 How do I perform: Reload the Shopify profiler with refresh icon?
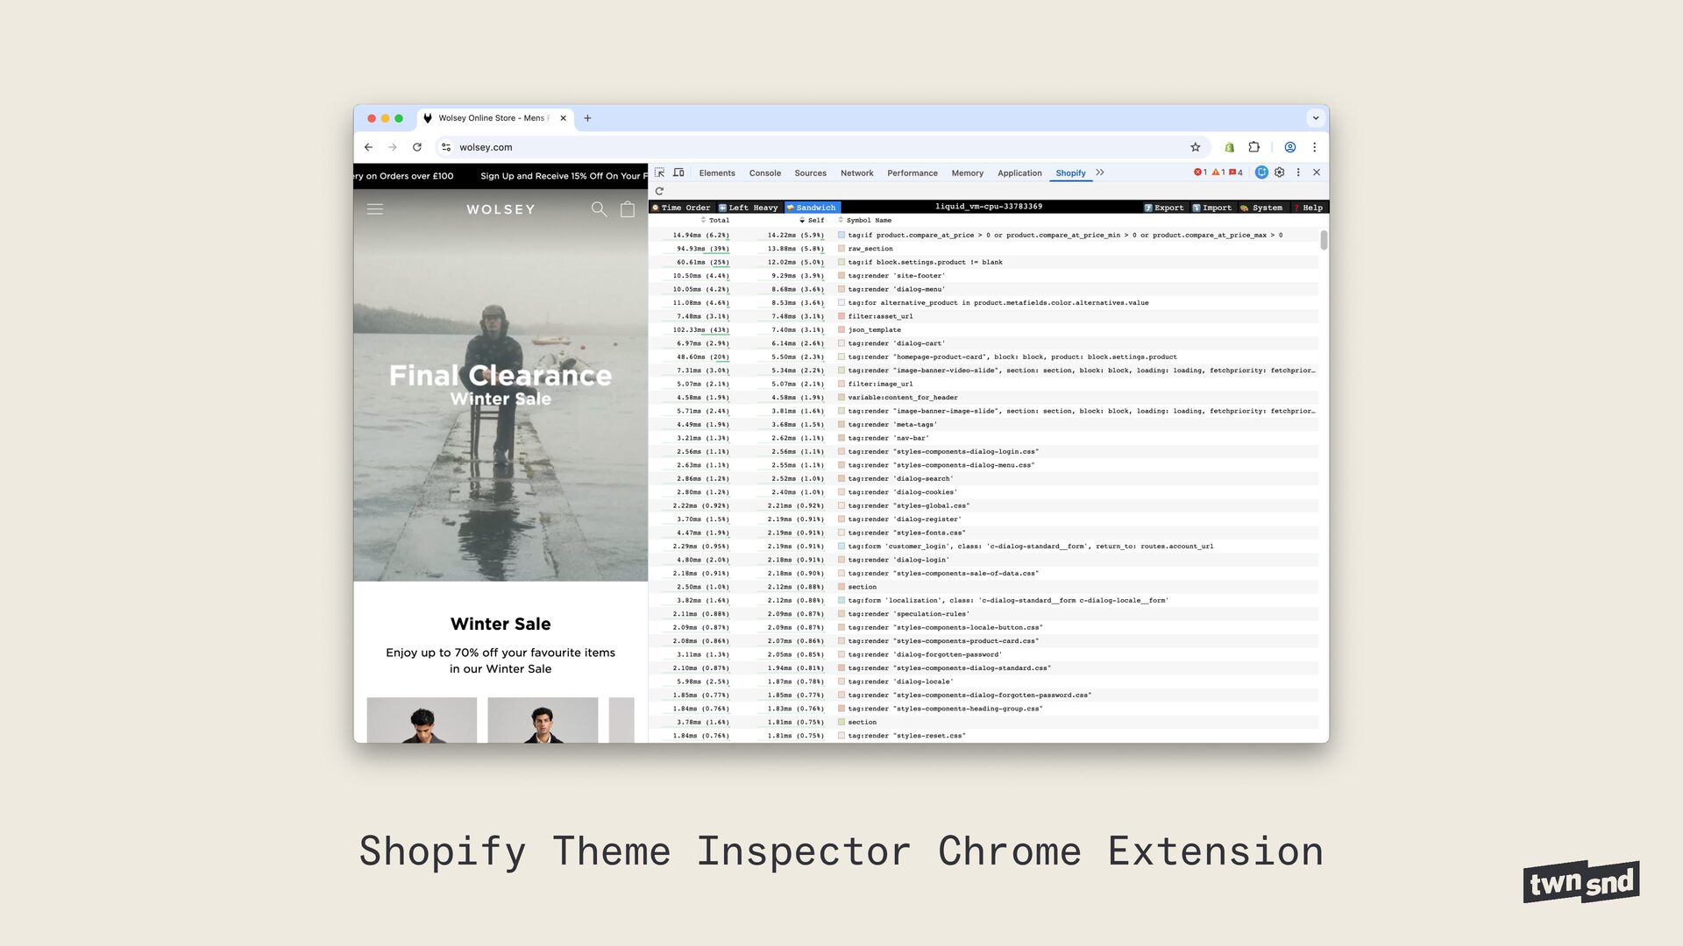pos(659,191)
